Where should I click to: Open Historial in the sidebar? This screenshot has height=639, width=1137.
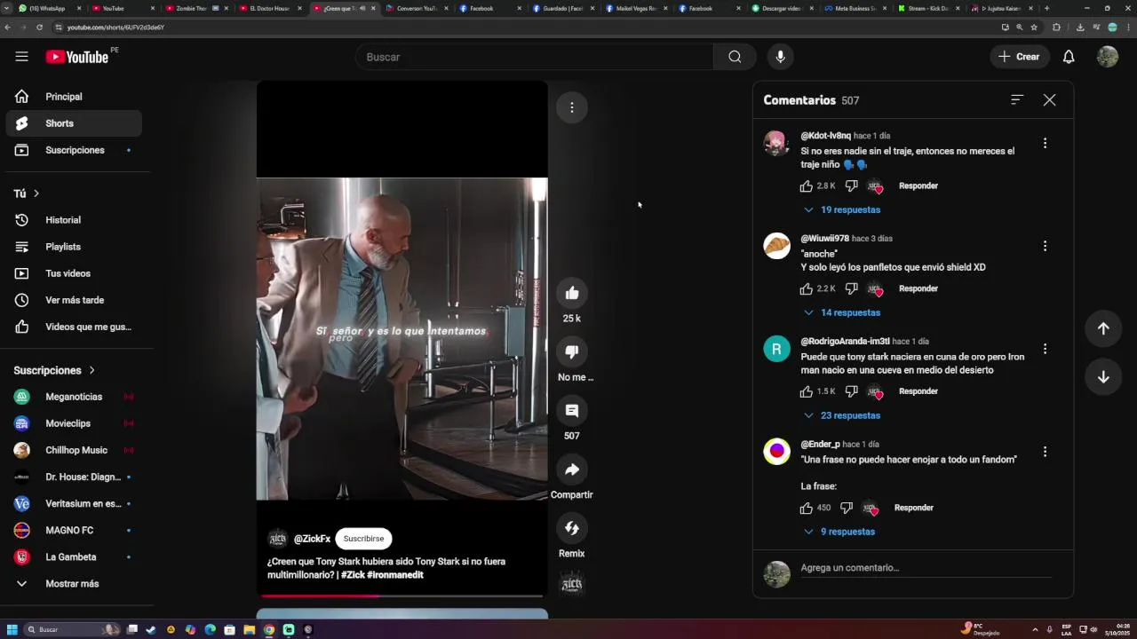coord(73,220)
